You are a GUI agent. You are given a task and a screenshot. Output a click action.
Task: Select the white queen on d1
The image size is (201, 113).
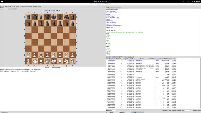point(47,61)
